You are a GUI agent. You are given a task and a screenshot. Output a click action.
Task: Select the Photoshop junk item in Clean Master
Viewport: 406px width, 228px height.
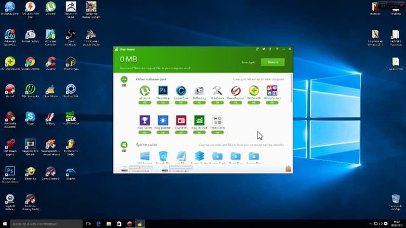click(163, 91)
